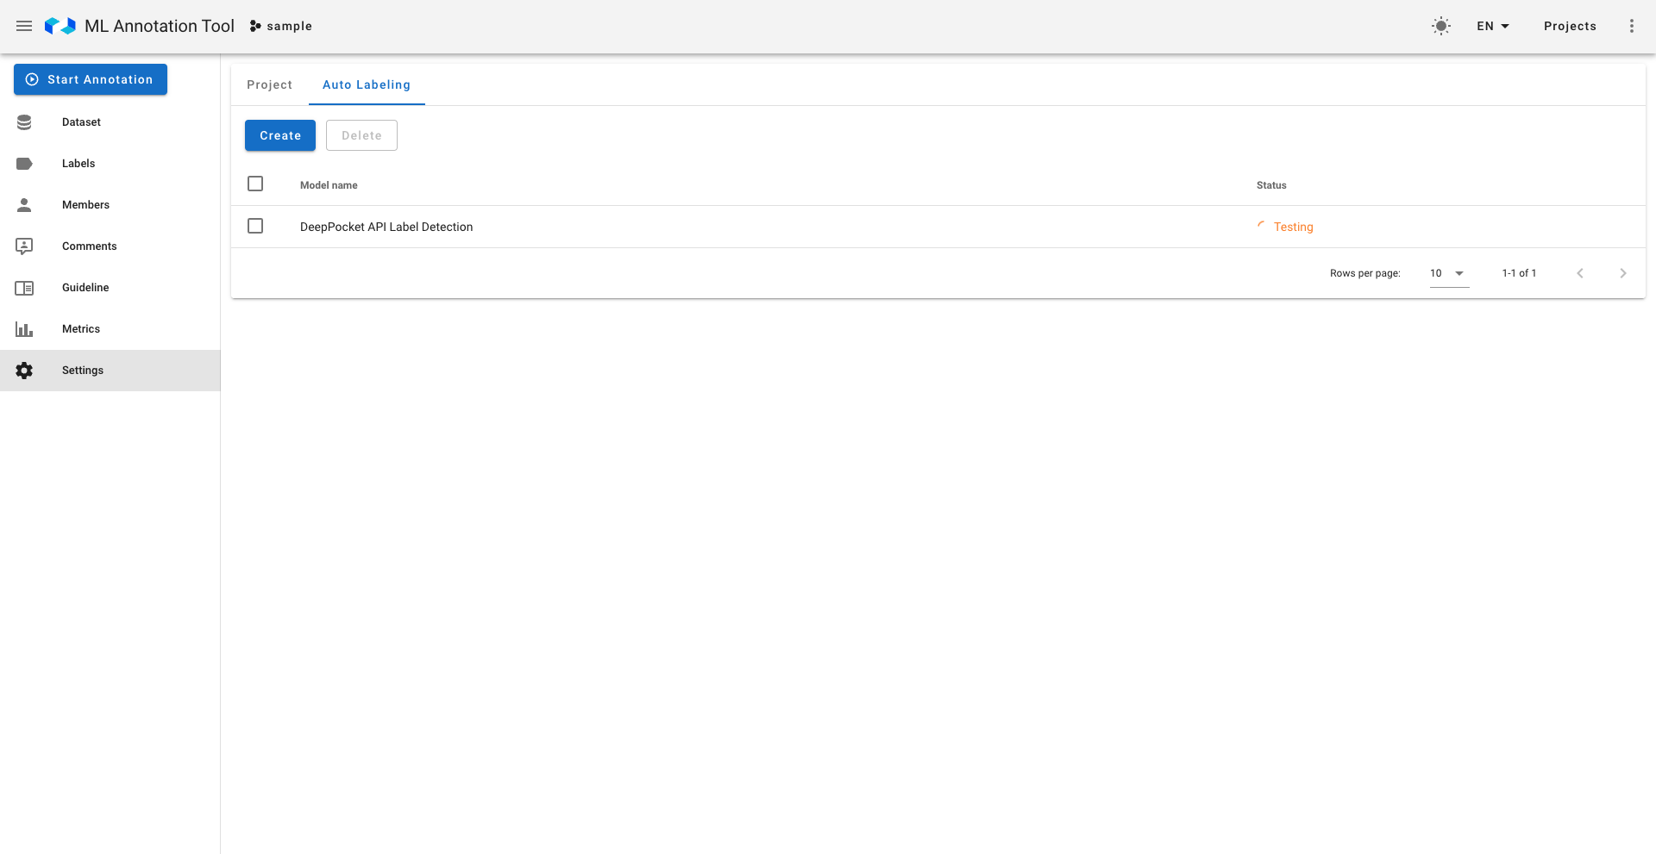
Task: Open the vertical three-dot options menu
Action: tap(1631, 26)
